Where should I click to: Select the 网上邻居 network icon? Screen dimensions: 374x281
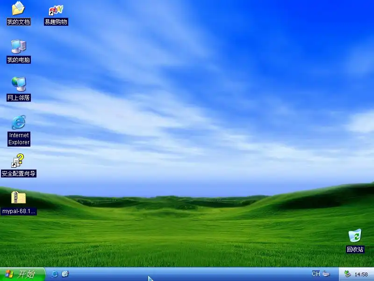(x=19, y=84)
